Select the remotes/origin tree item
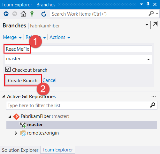This screenshot has width=160, height=154. [x=43, y=133]
